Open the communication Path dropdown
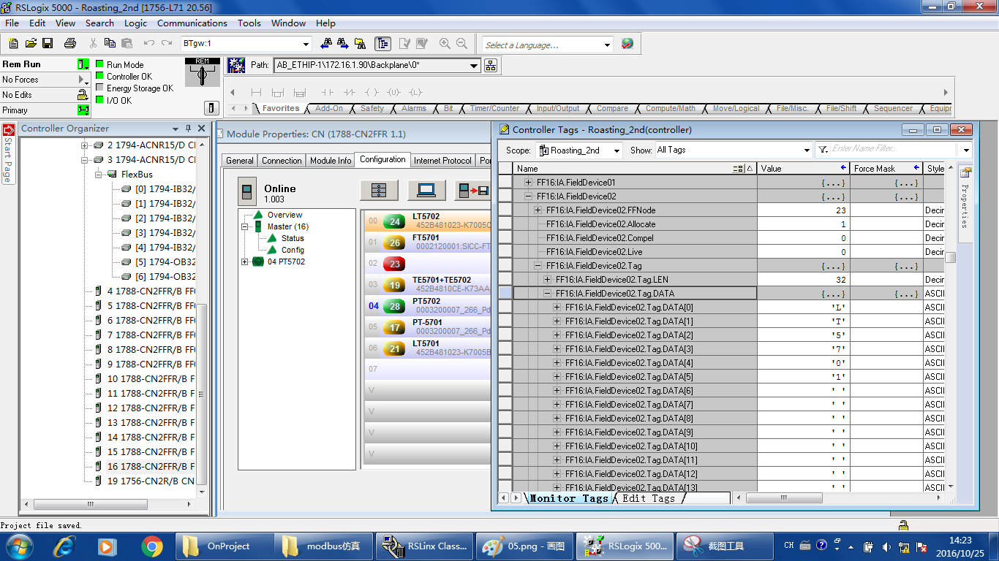 (474, 66)
